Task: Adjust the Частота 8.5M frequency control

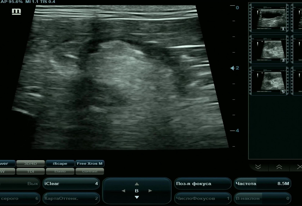Action: (262, 184)
